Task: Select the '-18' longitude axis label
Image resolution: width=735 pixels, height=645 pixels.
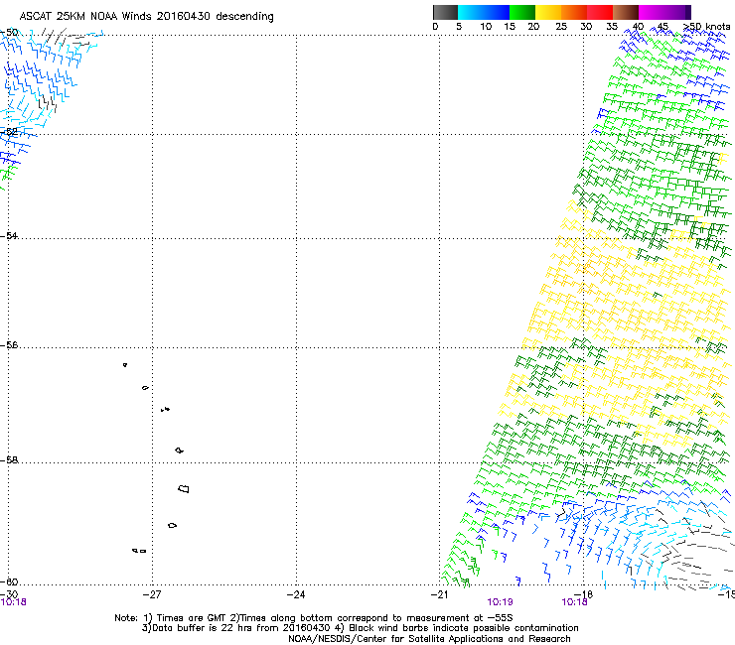Action: [x=584, y=594]
